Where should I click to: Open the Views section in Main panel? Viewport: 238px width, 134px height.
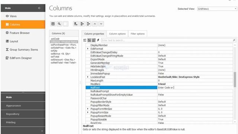click(x=23, y=16)
